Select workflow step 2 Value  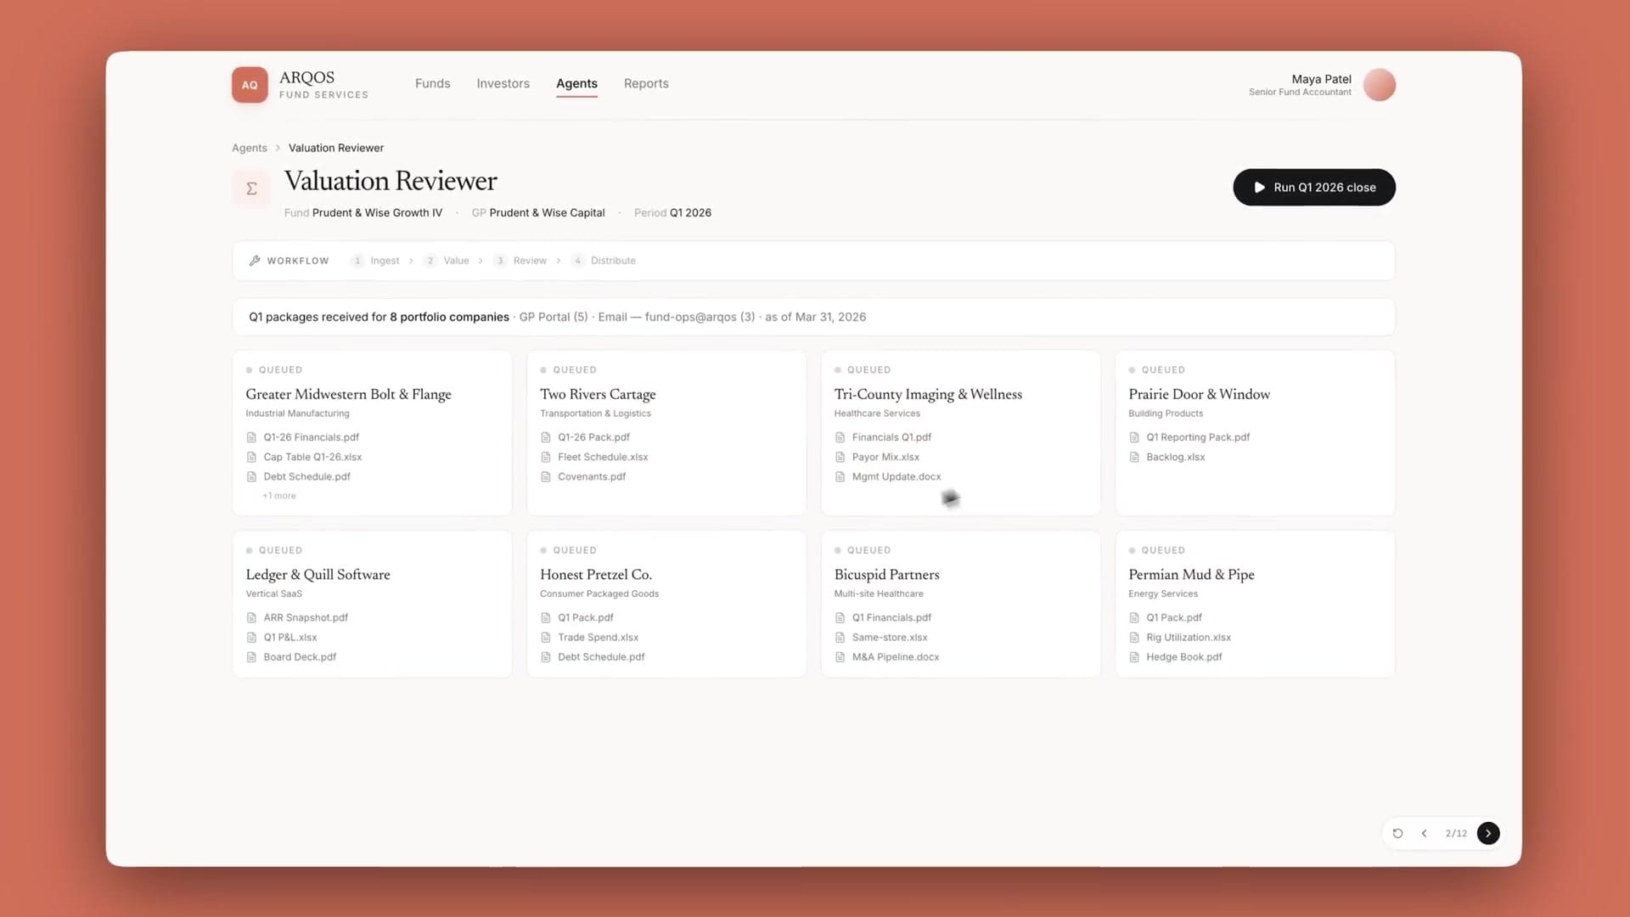pos(447,261)
